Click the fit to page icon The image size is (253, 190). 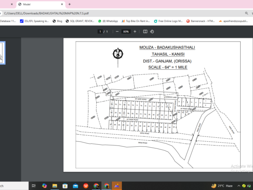tap(145, 32)
